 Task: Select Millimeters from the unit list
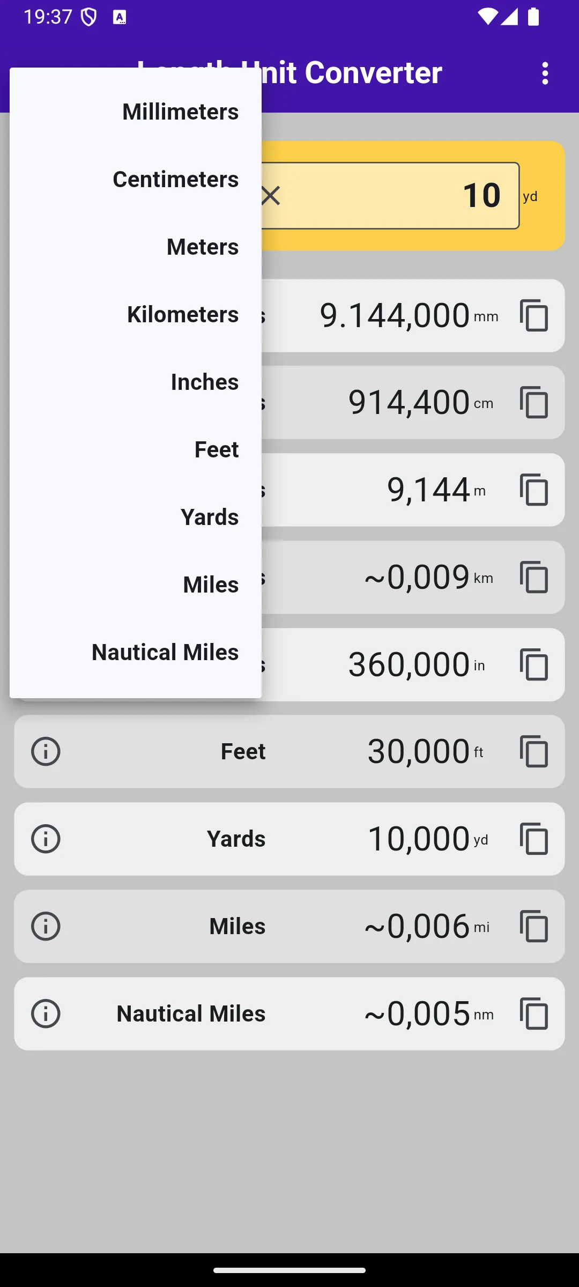click(x=136, y=112)
